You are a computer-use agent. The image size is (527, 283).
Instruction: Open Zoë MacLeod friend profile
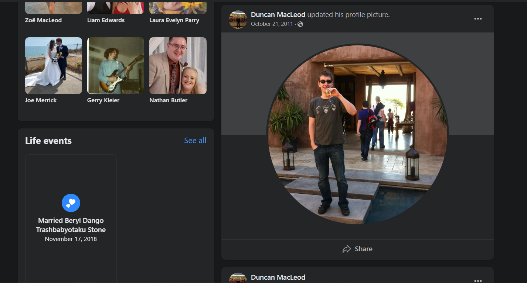click(43, 20)
